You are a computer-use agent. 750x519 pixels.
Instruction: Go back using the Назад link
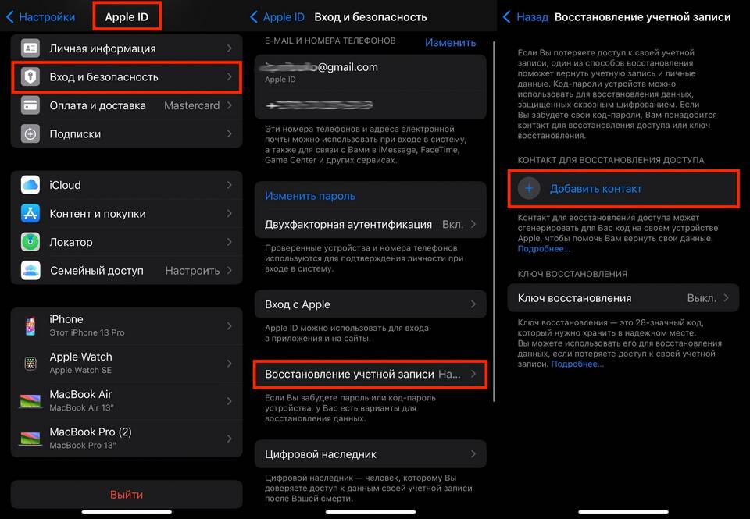pyautogui.click(x=526, y=16)
